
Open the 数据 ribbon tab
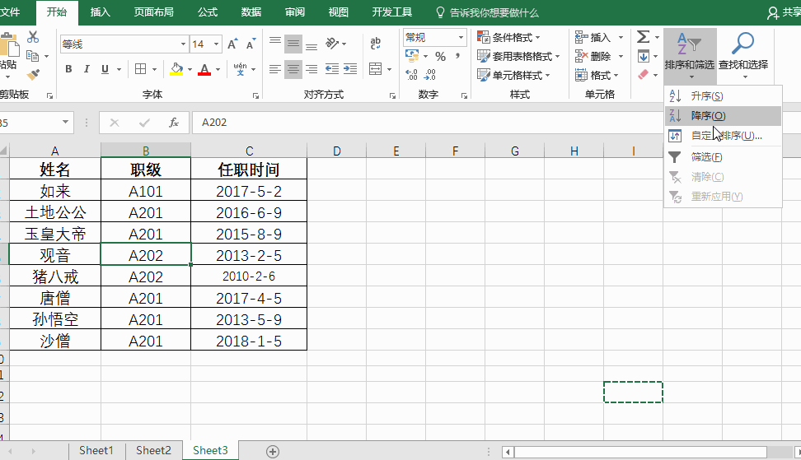251,12
